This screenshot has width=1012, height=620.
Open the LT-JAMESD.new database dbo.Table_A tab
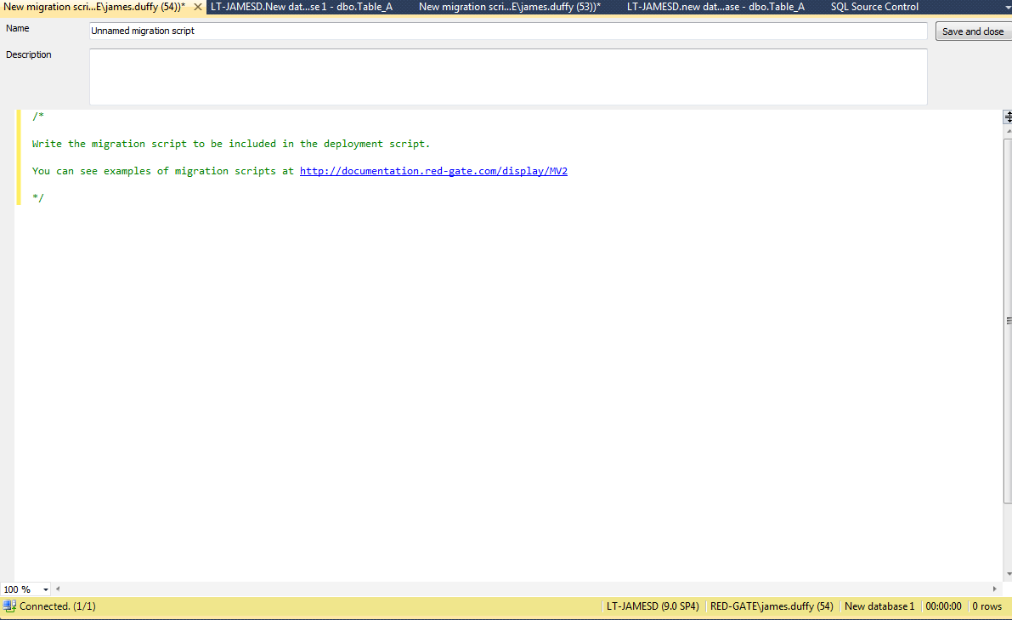[x=715, y=7]
